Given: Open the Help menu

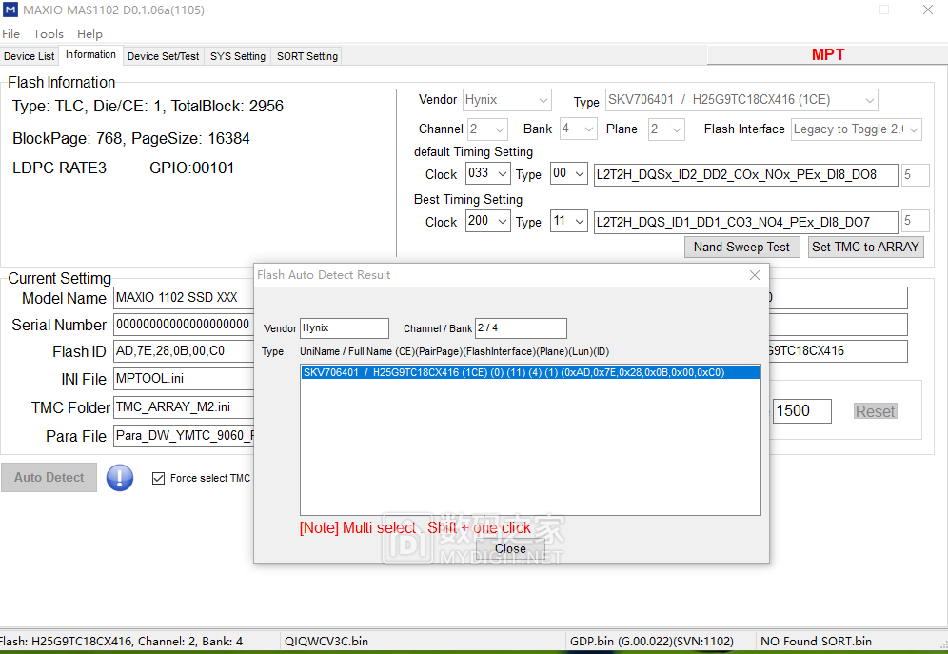Looking at the screenshot, I should pyautogui.click(x=89, y=34).
